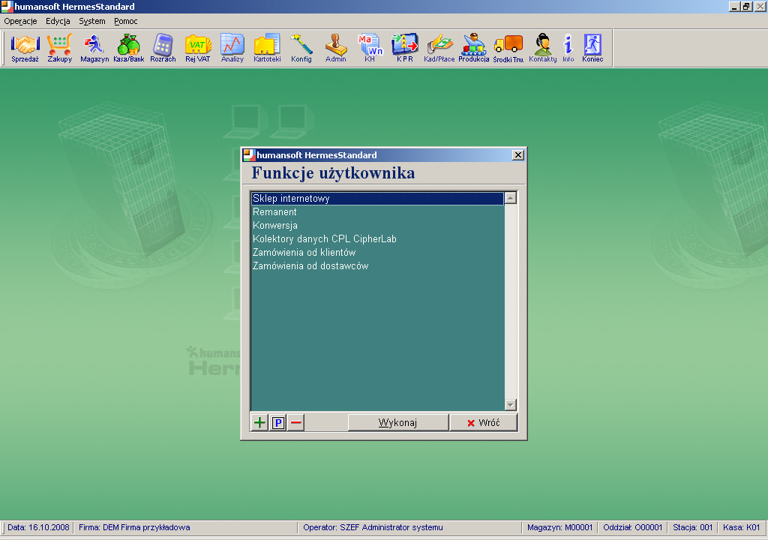Select Remanent in the list

click(x=377, y=212)
